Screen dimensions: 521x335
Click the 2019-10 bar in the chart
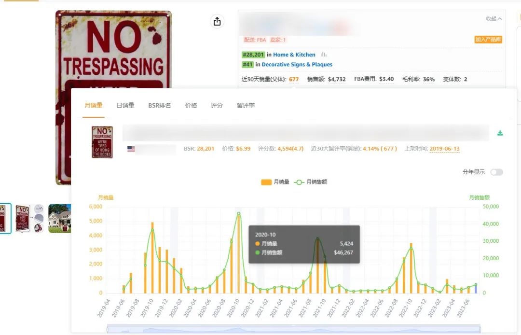(x=152, y=258)
